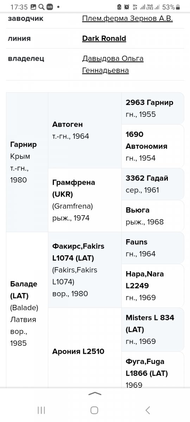Select the dam Баладе (LAT) cell
190x422 pixels.
[x=27, y=313]
